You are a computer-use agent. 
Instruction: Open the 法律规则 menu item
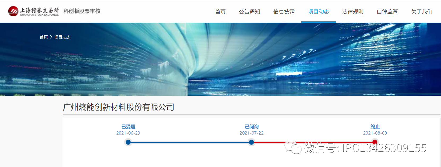pyautogui.click(x=353, y=12)
